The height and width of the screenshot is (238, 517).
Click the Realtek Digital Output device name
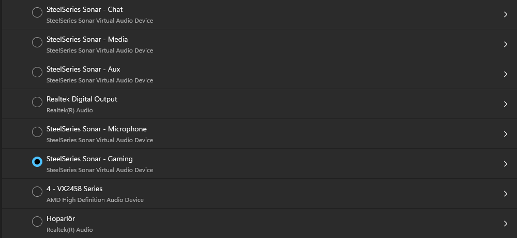[x=82, y=99]
